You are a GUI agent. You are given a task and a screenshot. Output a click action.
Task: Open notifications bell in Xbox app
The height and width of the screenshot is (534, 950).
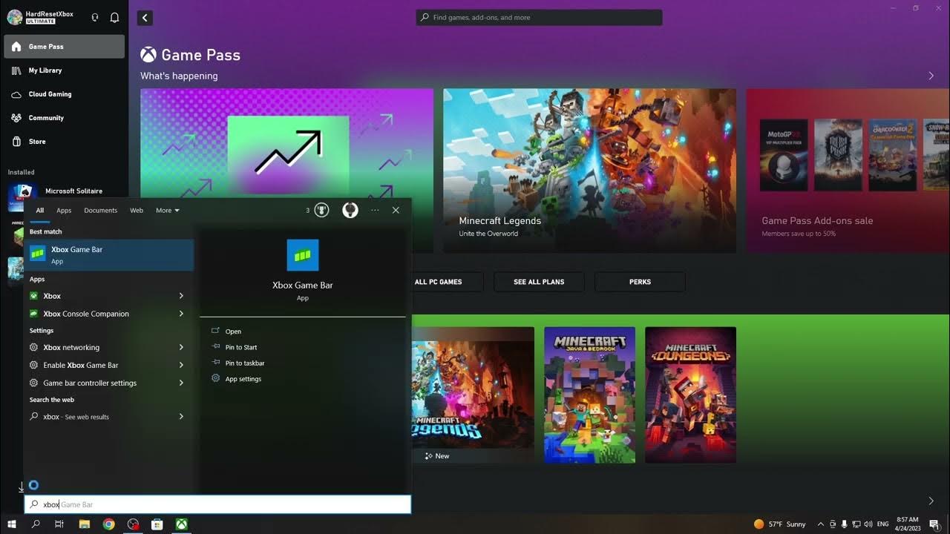point(114,17)
